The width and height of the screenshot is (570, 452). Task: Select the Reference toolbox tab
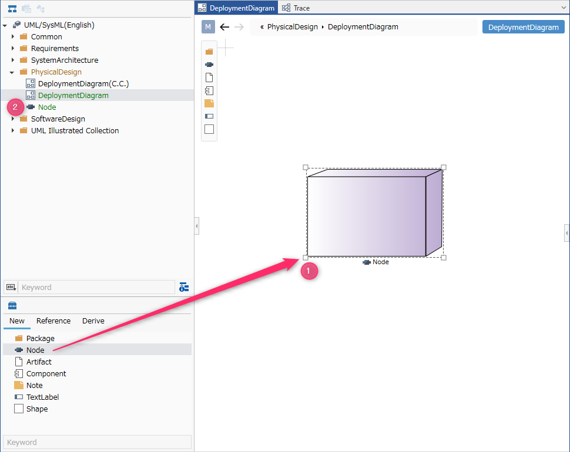pos(53,321)
